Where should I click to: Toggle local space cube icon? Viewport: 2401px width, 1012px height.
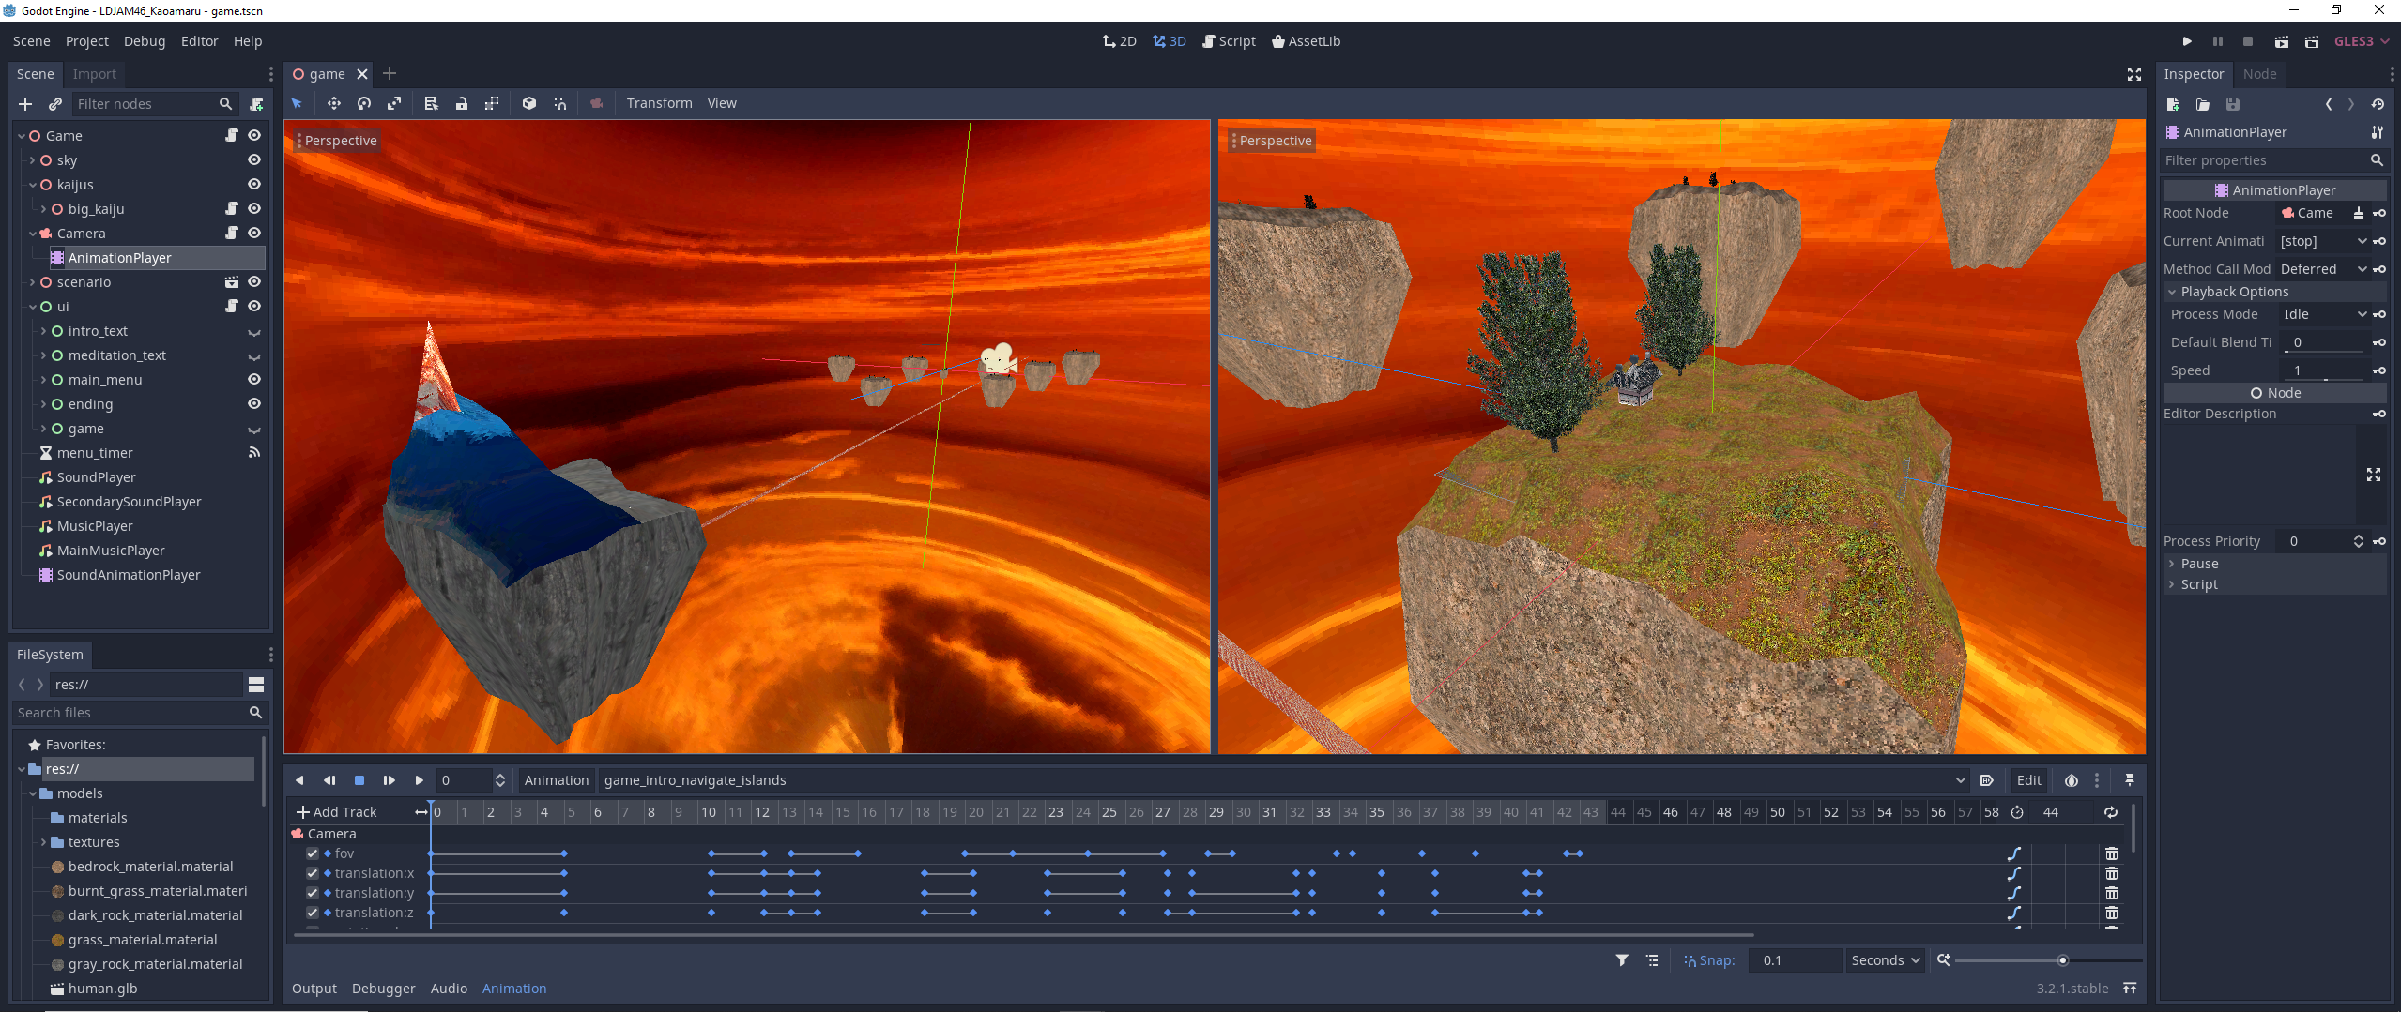[529, 103]
